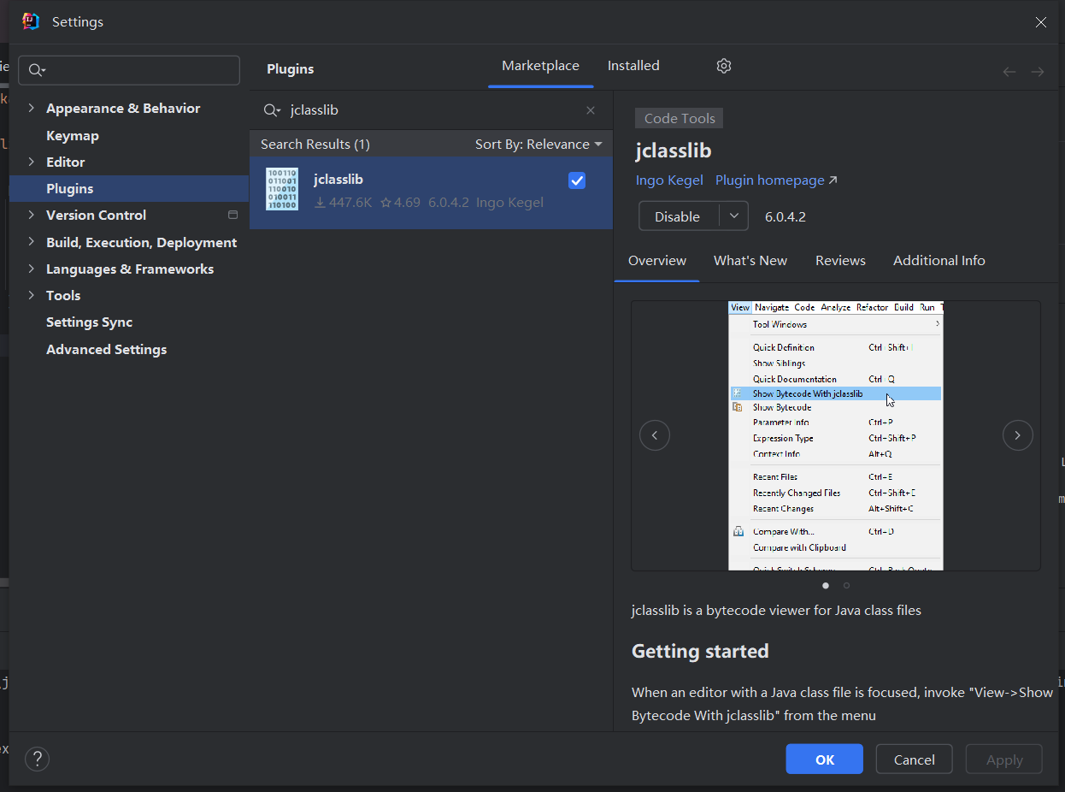Open search history magnifier in plugin search

coord(272,110)
